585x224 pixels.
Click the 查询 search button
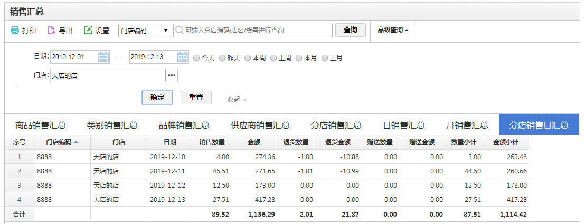350,30
